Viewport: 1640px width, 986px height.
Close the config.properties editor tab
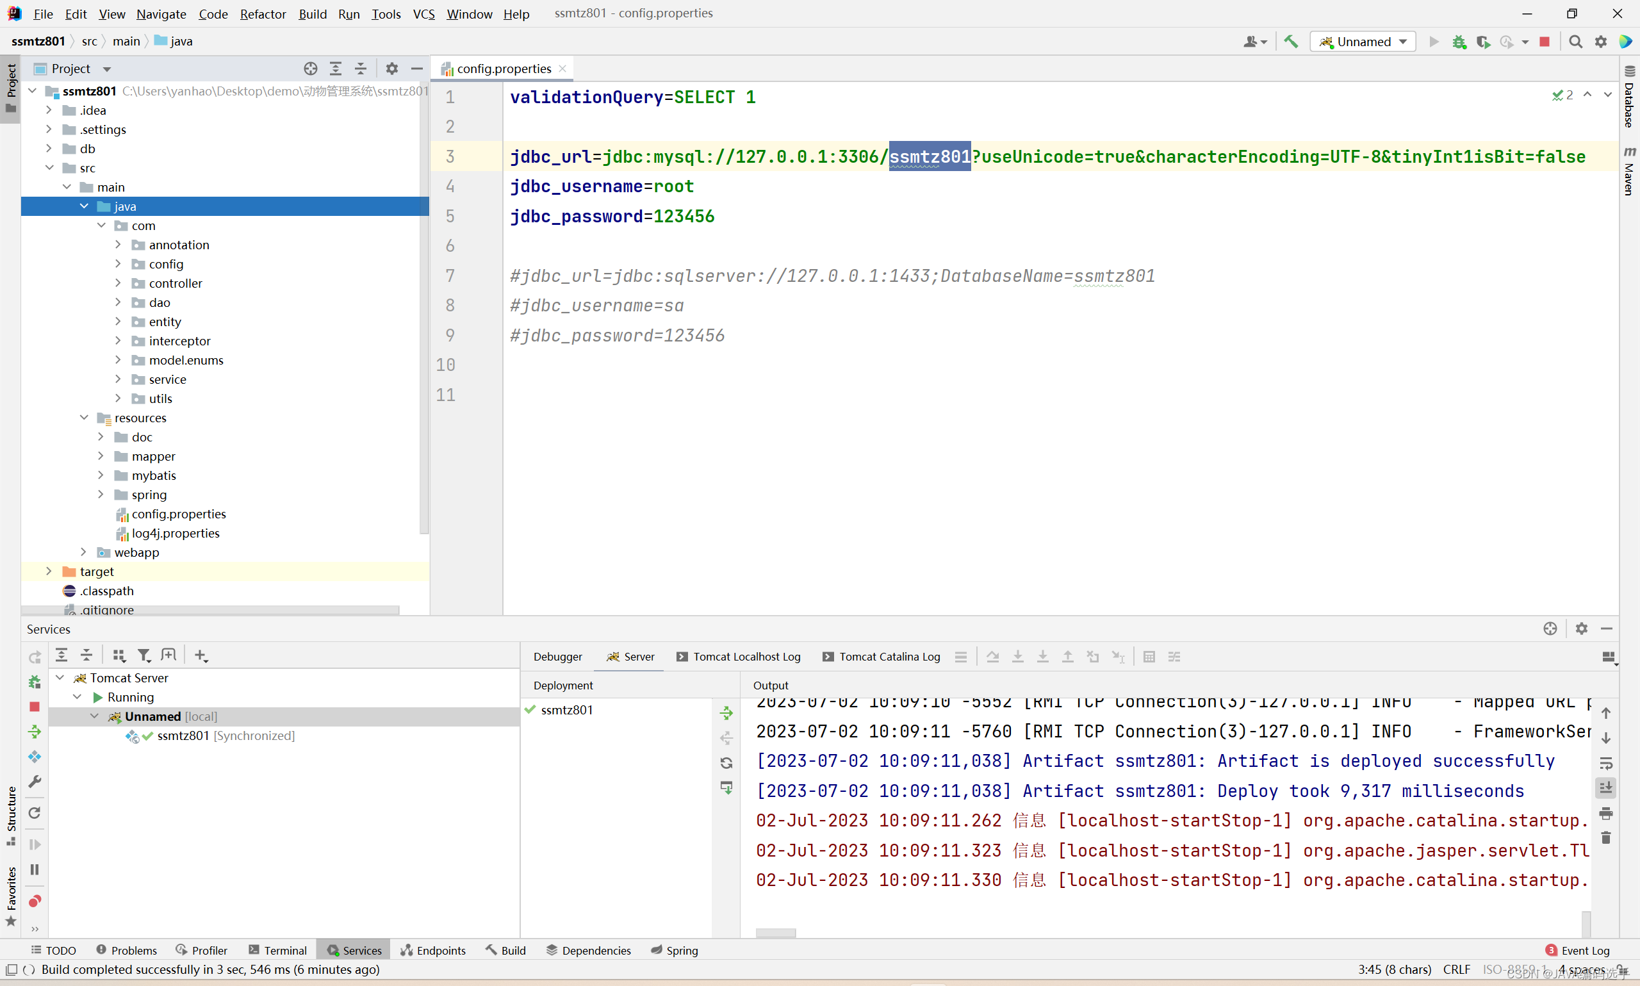562,69
